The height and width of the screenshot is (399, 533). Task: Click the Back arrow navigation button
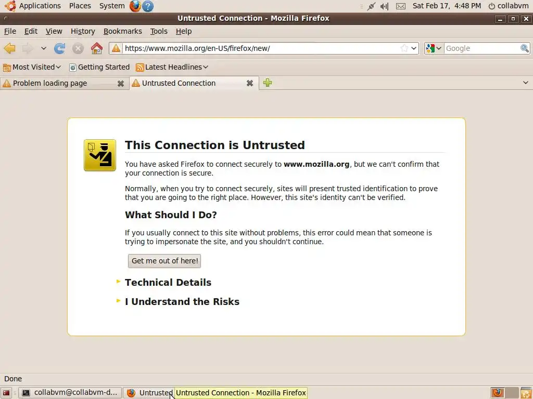(x=10, y=48)
